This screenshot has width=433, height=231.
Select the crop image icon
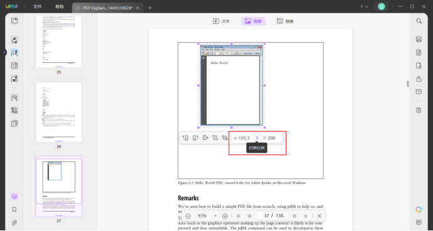click(215, 137)
